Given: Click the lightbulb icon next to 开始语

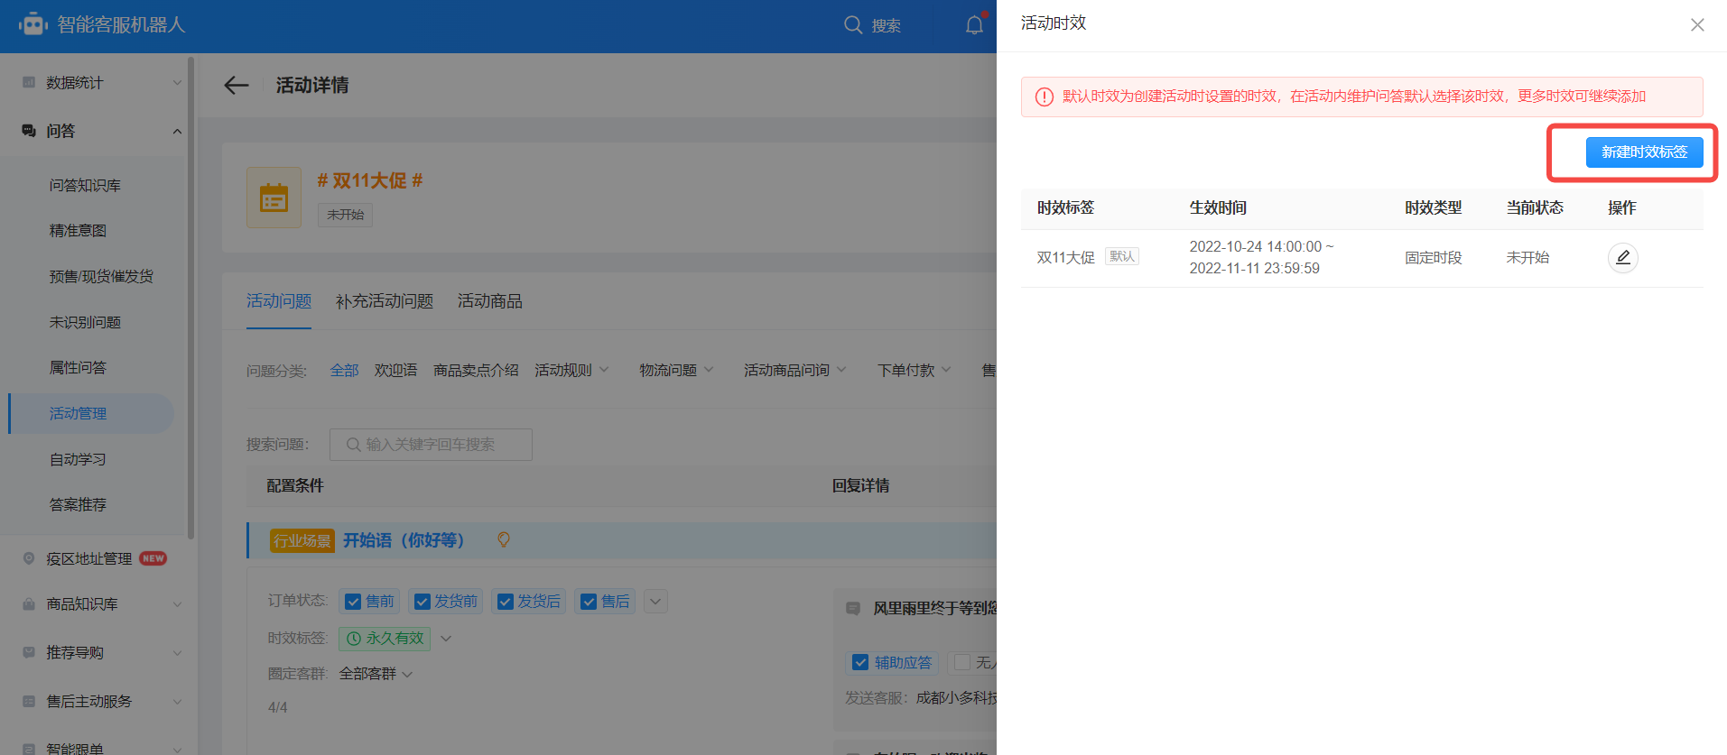Looking at the screenshot, I should click(x=504, y=539).
